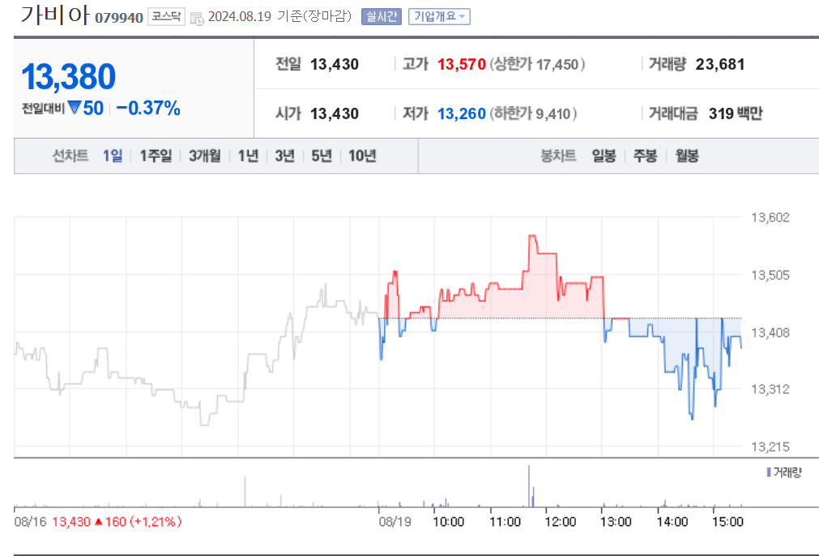Click the 13,312 price axis label
This screenshot has height=556, width=819.
pyautogui.click(x=770, y=389)
